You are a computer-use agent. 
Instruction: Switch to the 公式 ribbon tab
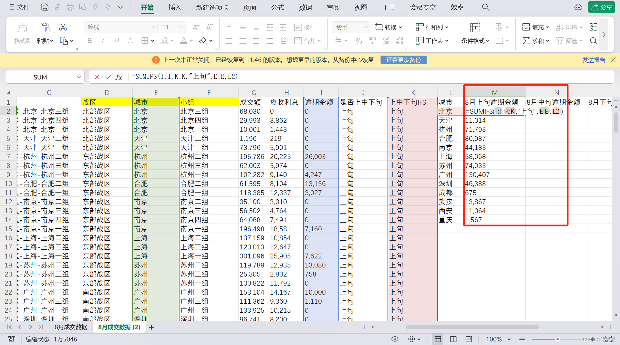tap(278, 7)
